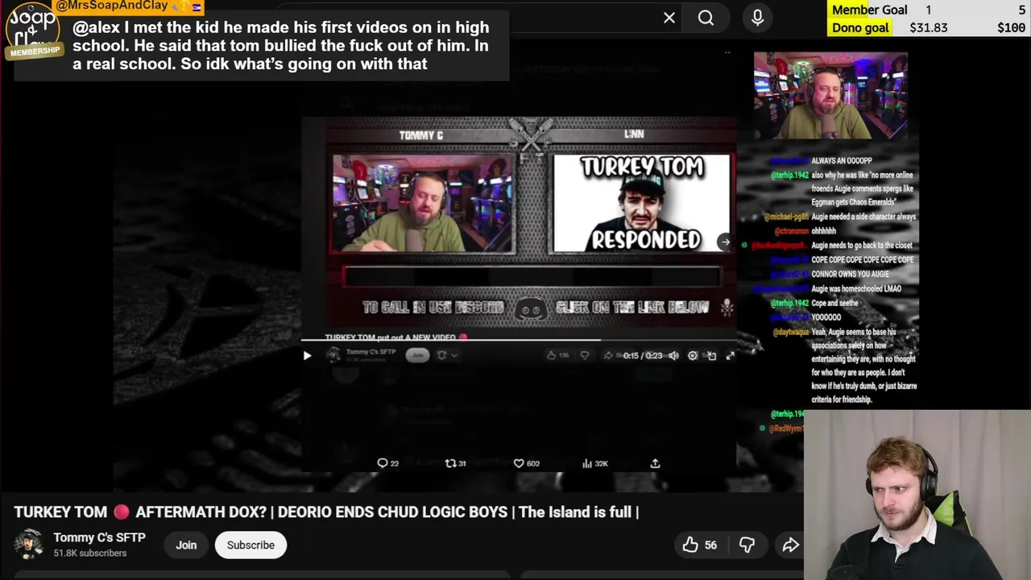Play the embedded tweet video
Viewport: 1031px width, 580px height.
click(307, 355)
